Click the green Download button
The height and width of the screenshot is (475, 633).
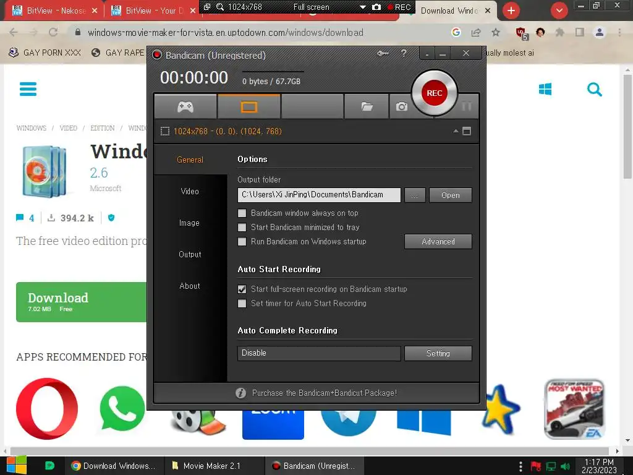[82, 302]
